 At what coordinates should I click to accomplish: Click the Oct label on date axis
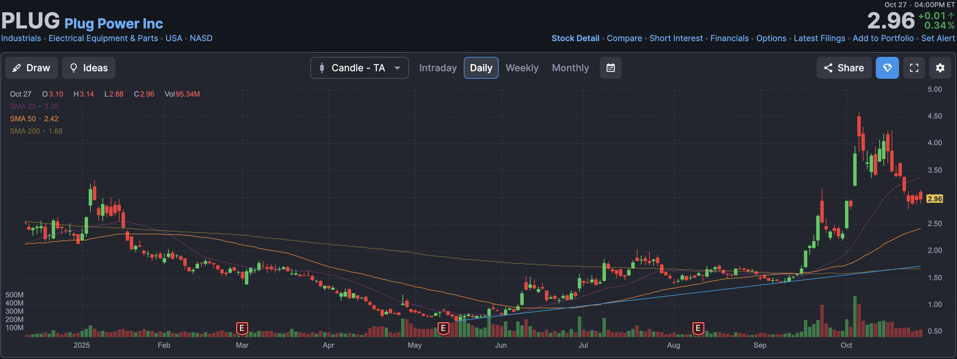[846, 345]
